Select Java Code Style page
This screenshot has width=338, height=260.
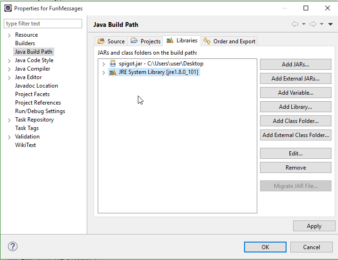[x=34, y=60]
